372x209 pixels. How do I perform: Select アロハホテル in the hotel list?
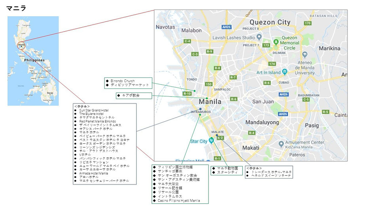[x=89, y=177]
